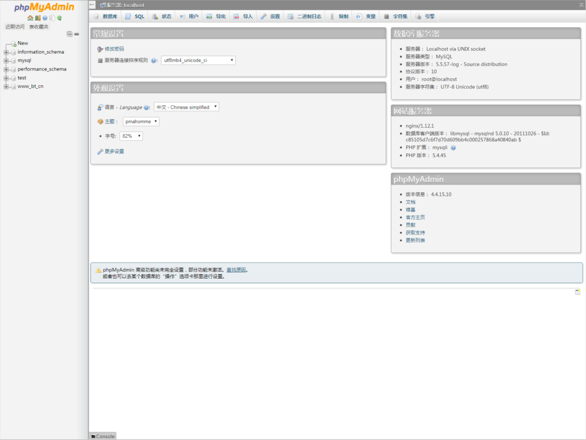586x440 pixels.
Task: Open the Console bar at bottom
Action: 103,436
